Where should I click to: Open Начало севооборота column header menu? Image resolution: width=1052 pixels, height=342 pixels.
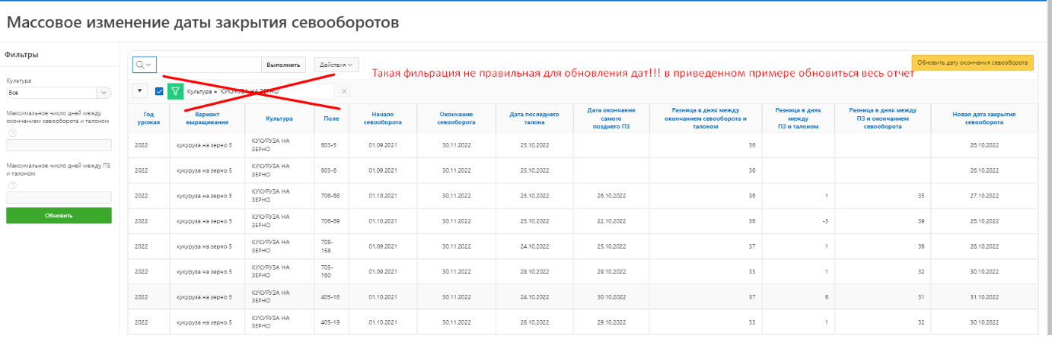pos(383,118)
